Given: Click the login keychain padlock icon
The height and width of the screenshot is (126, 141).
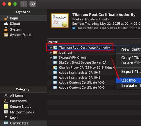Looking at the screenshot, I should pos(6,18).
